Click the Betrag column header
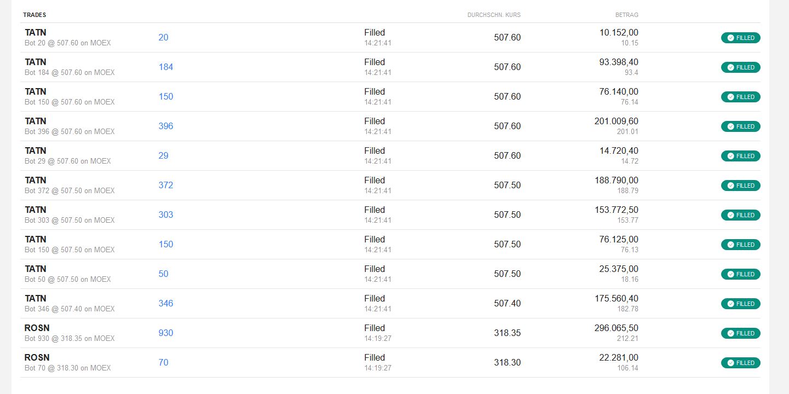Screen dimensions: 789x394 (626, 15)
